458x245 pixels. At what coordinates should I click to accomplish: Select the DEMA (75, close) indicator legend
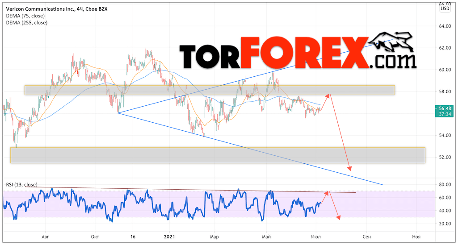pos(25,16)
